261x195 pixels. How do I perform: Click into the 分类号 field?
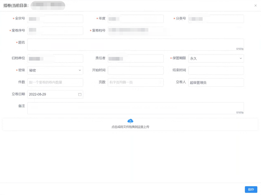pyautogui.click(x=216, y=19)
